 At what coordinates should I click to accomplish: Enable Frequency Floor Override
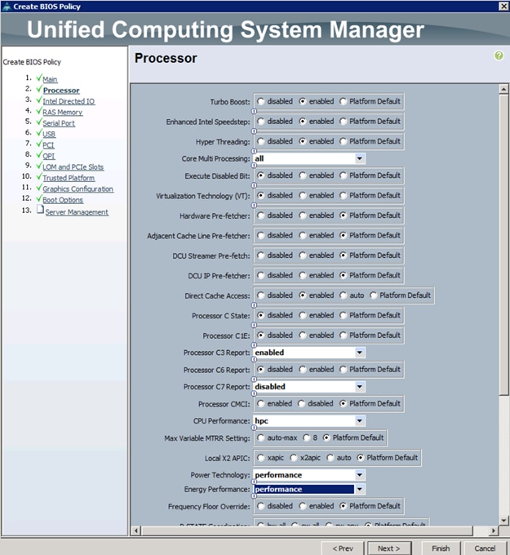303,506
